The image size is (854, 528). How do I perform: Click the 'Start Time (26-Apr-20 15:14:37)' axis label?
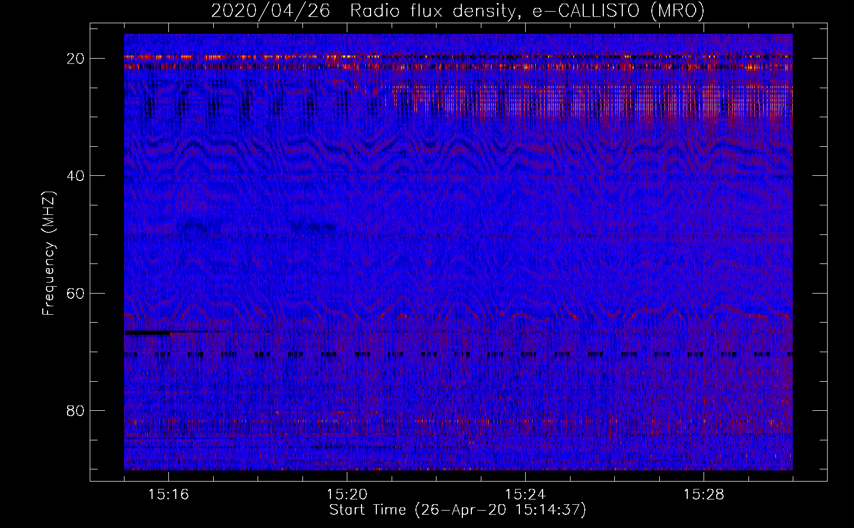pos(458,510)
